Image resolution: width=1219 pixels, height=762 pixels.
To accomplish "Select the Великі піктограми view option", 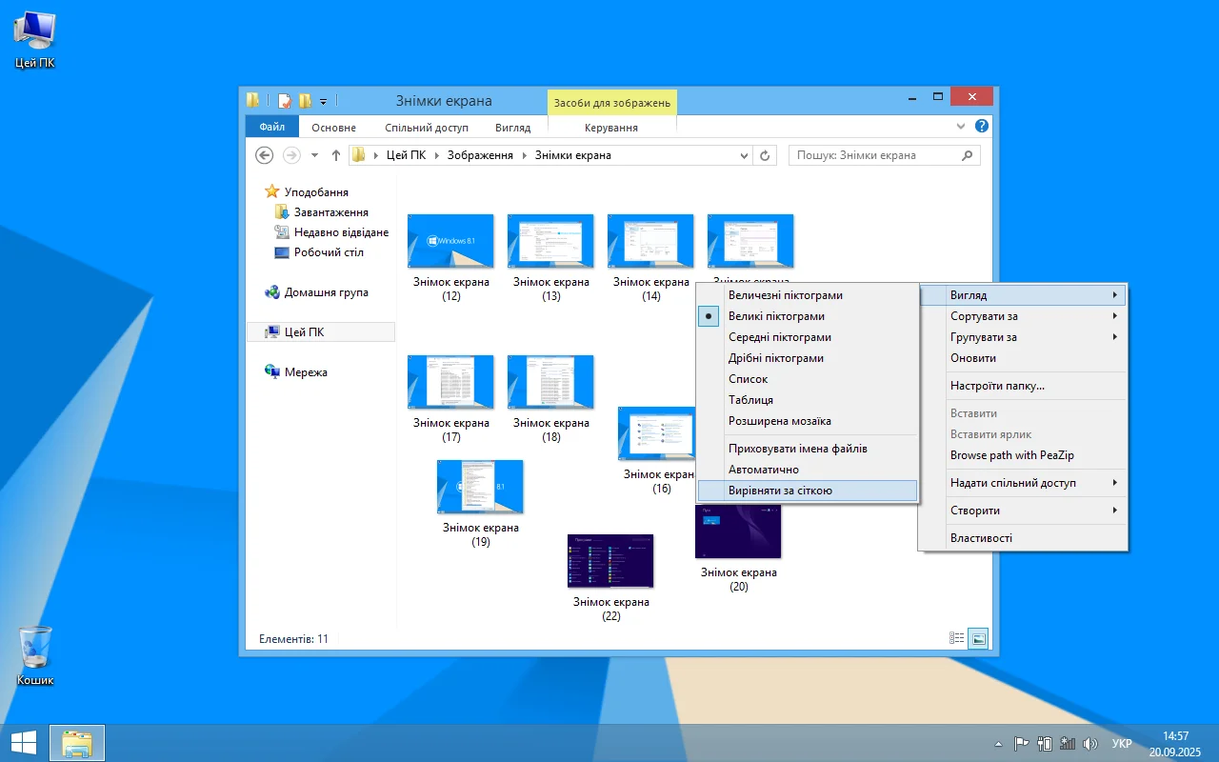I will [x=776, y=316].
